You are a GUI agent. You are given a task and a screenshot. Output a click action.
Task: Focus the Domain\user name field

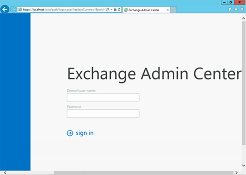pos(103,98)
